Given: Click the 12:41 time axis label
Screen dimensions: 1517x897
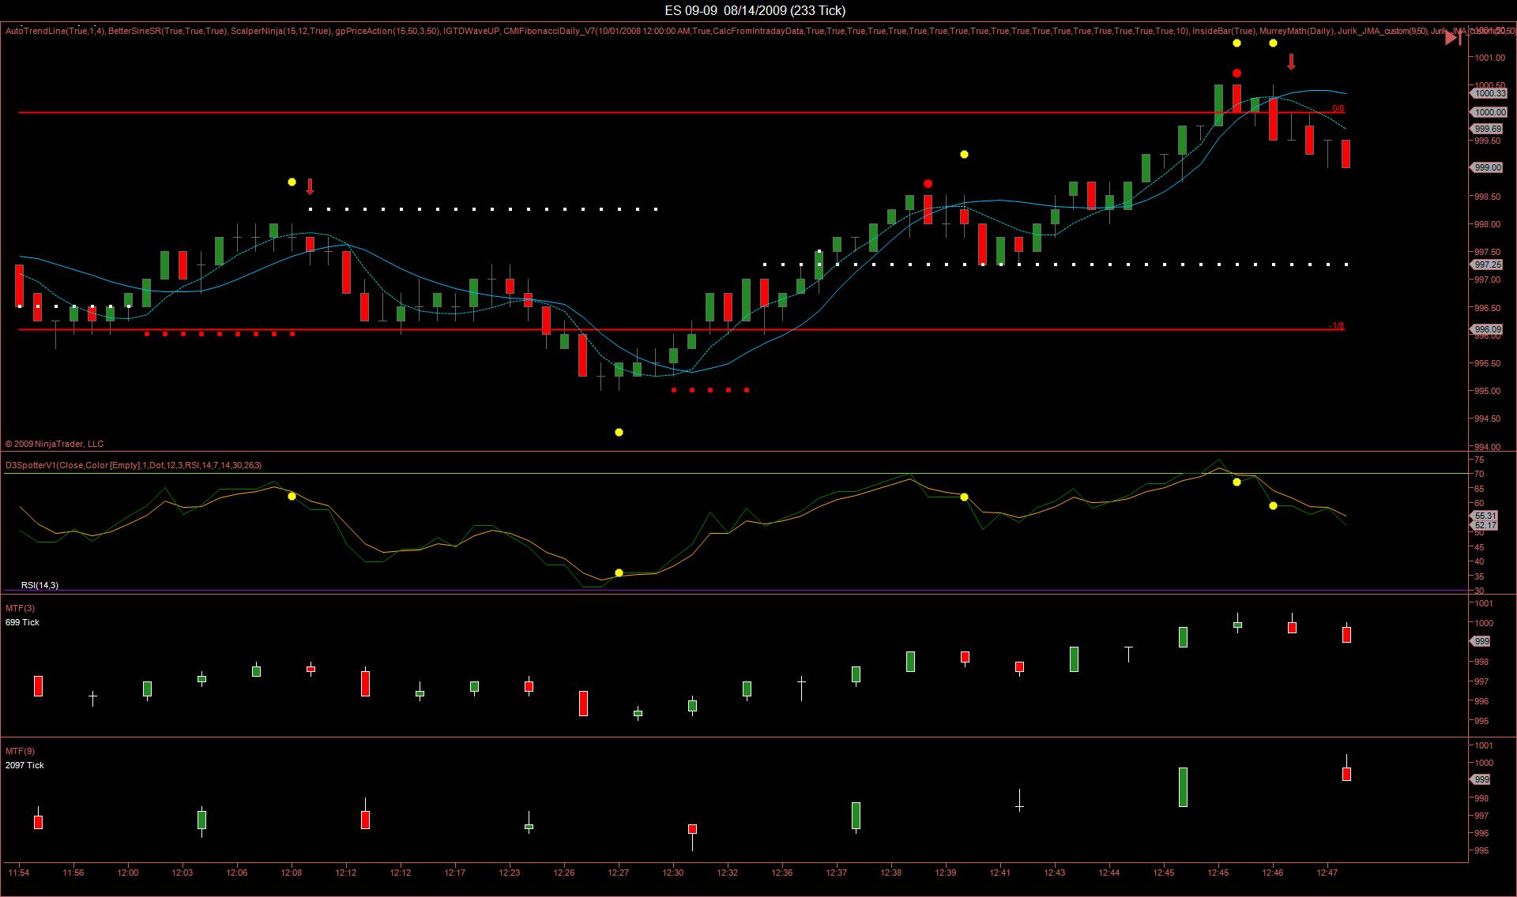Looking at the screenshot, I should tap(1000, 873).
